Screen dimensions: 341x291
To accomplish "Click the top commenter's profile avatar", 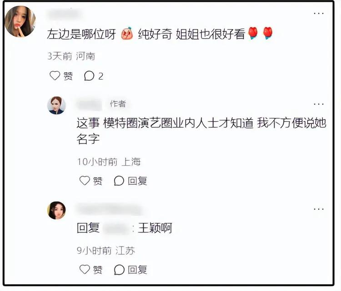I will [20, 21].
